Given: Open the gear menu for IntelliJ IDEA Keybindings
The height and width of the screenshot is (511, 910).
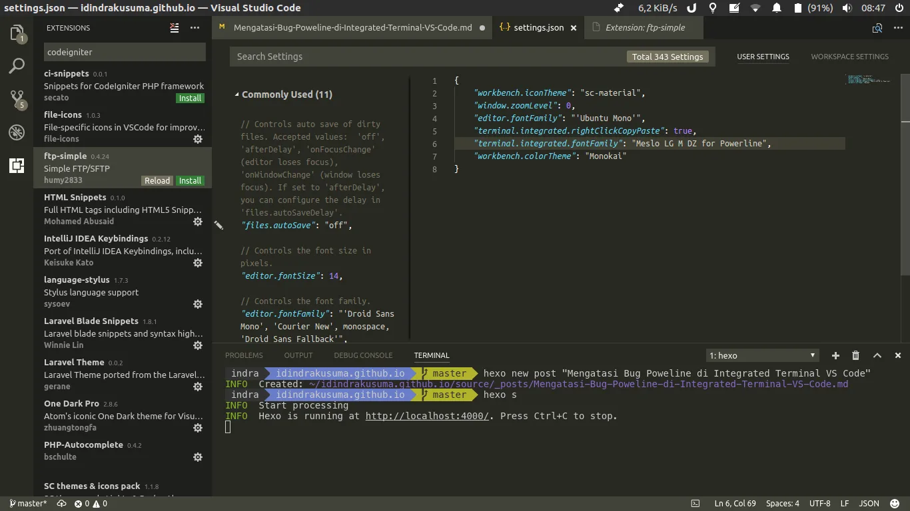Looking at the screenshot, I should [198, 263].
